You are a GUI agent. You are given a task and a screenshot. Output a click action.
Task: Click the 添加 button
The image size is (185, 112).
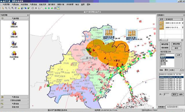(175, 94)
